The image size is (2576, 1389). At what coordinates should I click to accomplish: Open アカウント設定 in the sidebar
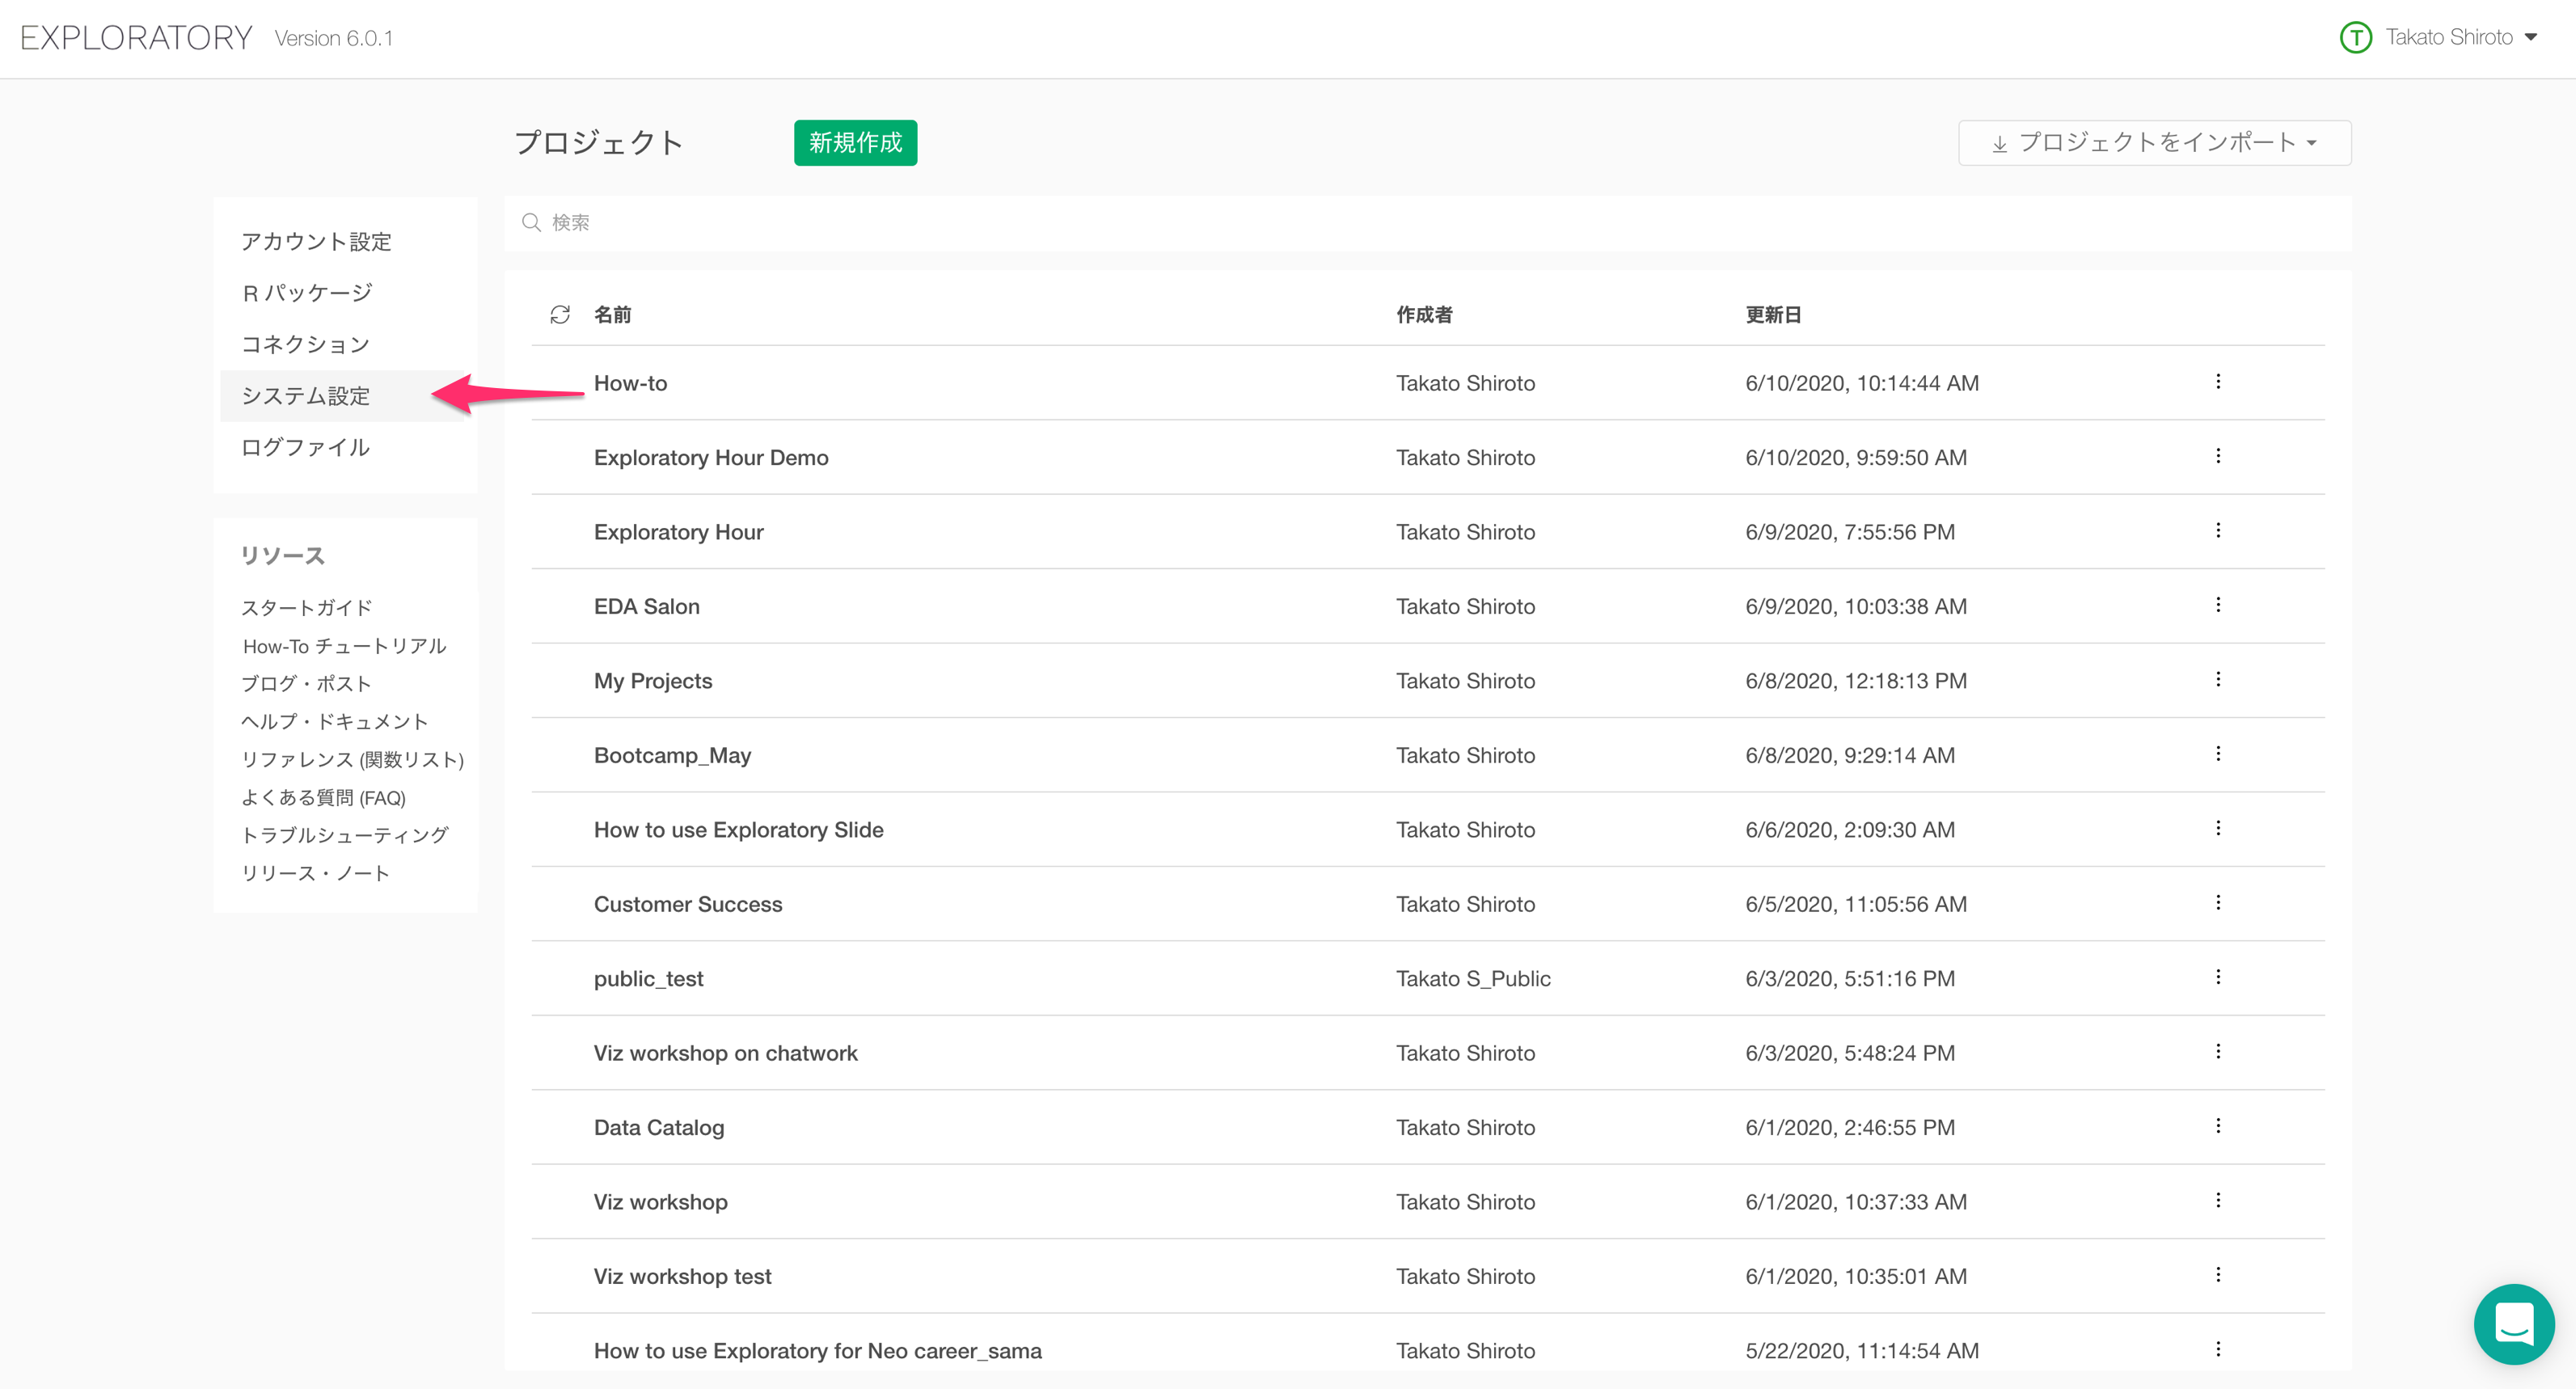pyautogui.click(x=316, y=241)
